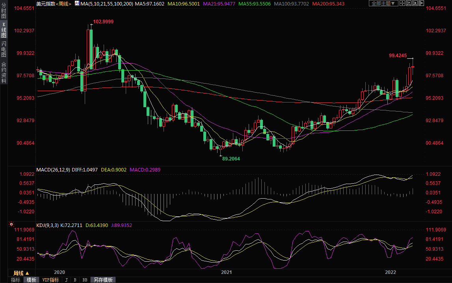
Task: Open the VIP指标 option
Action: pos(50,280)
